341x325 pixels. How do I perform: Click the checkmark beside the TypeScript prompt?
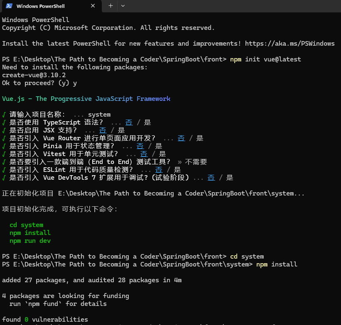tap(4, 122)
